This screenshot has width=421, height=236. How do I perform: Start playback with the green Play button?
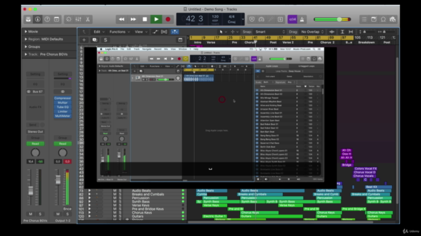coord(157,19)
